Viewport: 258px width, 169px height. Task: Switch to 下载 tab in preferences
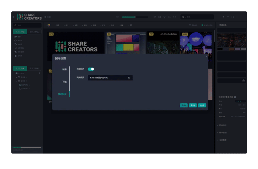coord(64,82)
